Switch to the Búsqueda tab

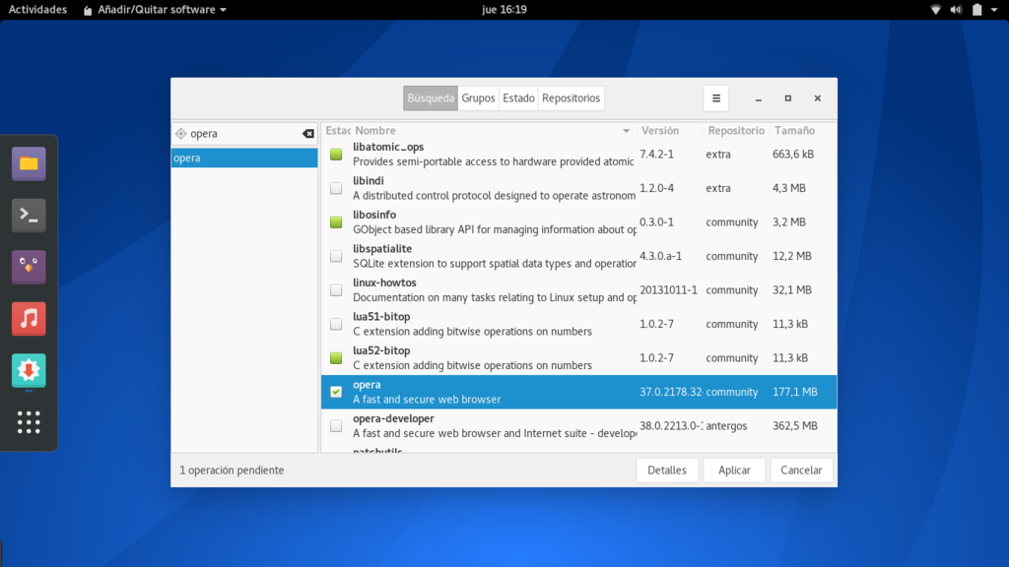(x=431, y=98)
